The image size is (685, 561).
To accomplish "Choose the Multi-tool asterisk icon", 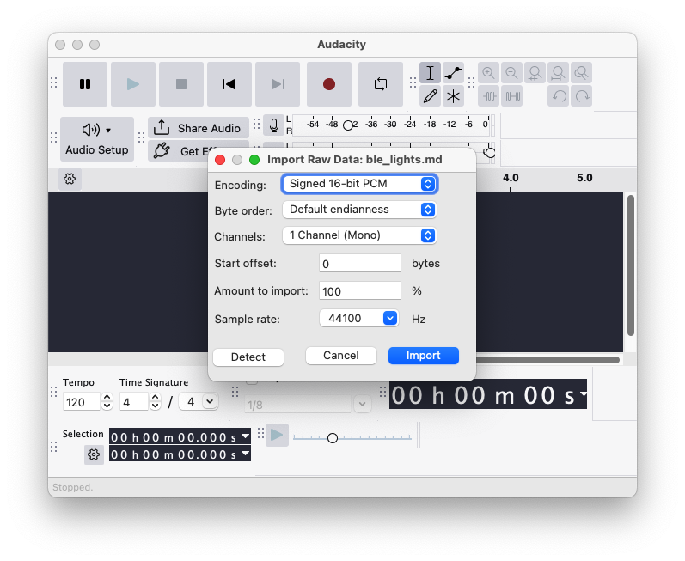I will pyautogui.click(x=454, y=95).
